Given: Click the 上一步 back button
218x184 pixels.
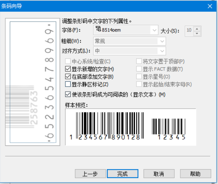Looking at the screenshot, I should tap(91, 174).
